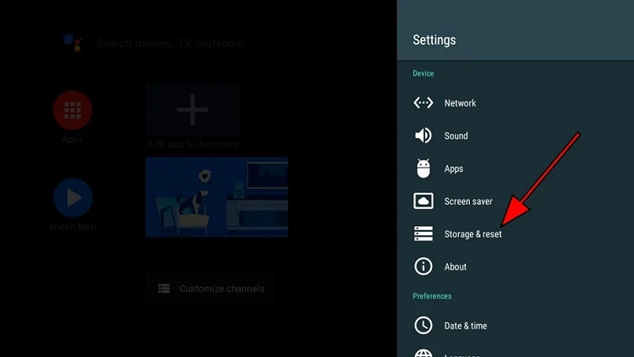
Task: Open Network menu entry
Action: [516, 103]
